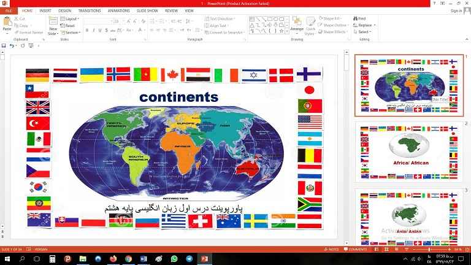
Task: Click the Arrange icon in Drawing group
Action: coord(297,25)
